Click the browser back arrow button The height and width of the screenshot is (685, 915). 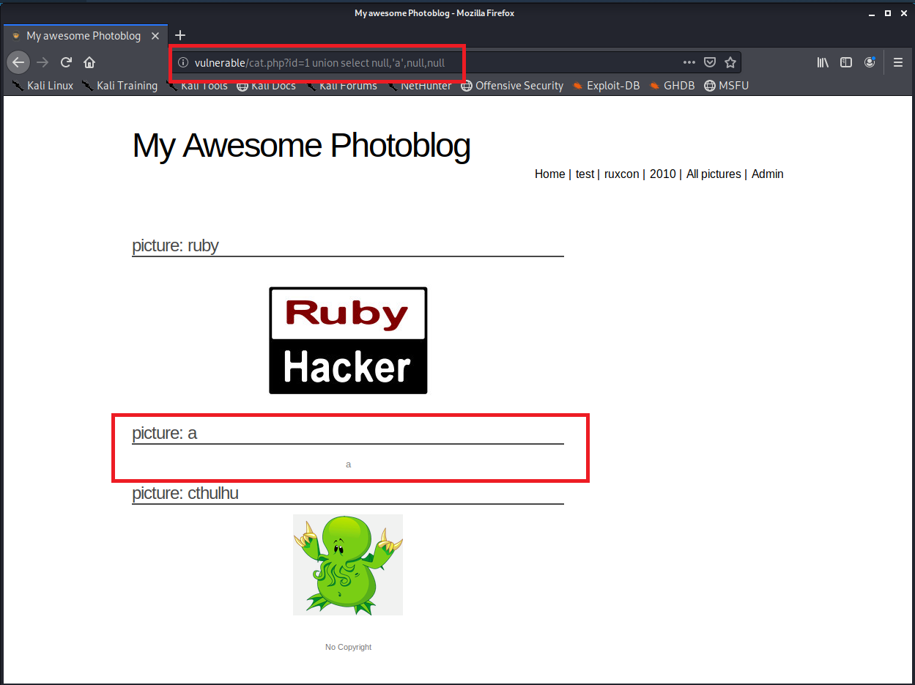click(18, 62)
